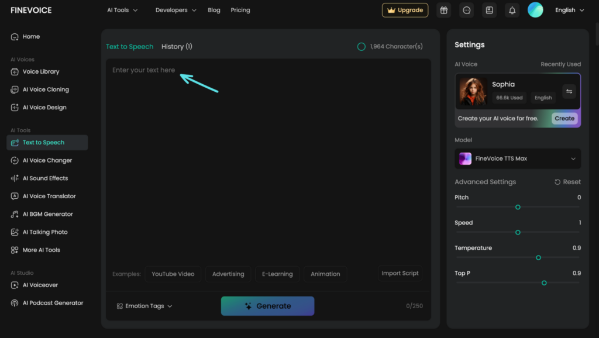Open the FineVoice TTS Max model dropdown
This screenshot has width=599, height=338.
tap(518, 158)
